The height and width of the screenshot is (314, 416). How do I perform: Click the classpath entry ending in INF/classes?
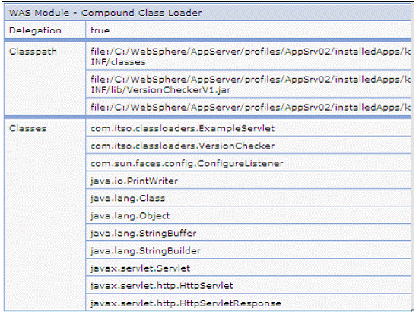(x=249, y=57)
